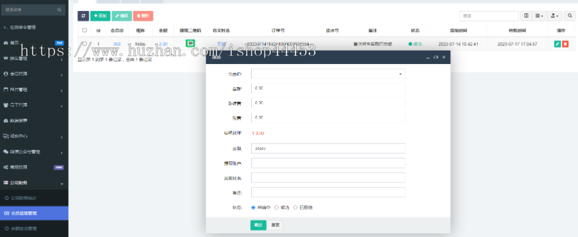Click the 重置 reset button
The image size is (578, 237).
(x=276, y=225)
